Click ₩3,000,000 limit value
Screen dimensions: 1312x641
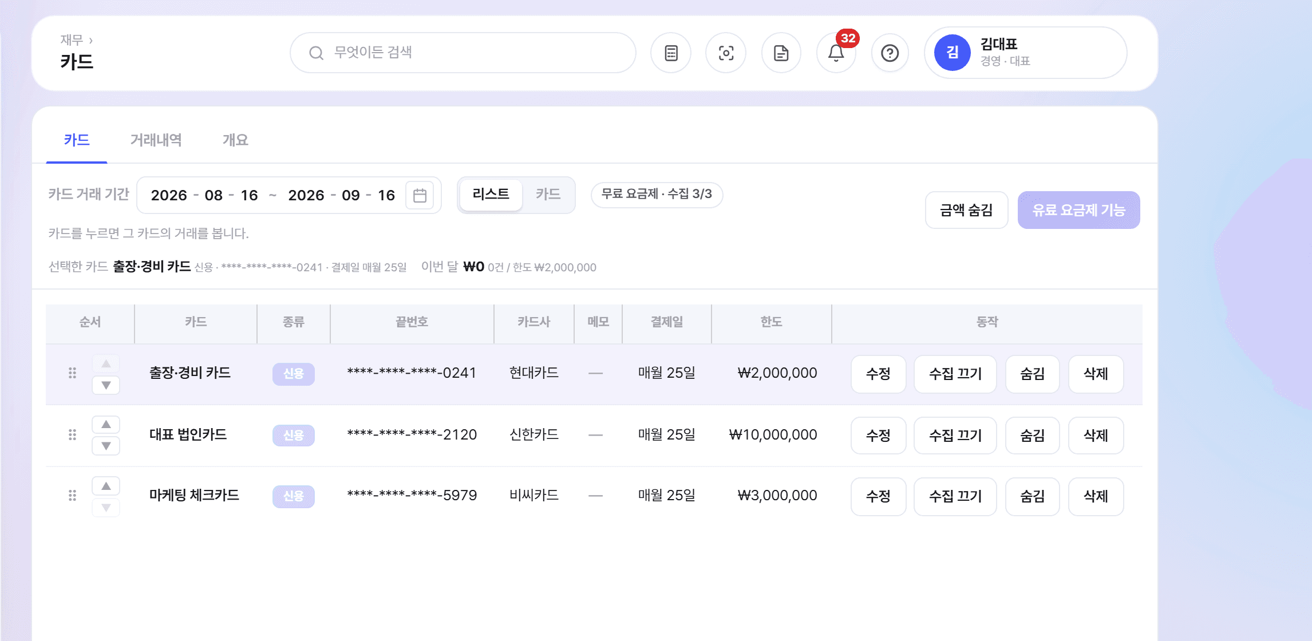(x=777, y=496)
